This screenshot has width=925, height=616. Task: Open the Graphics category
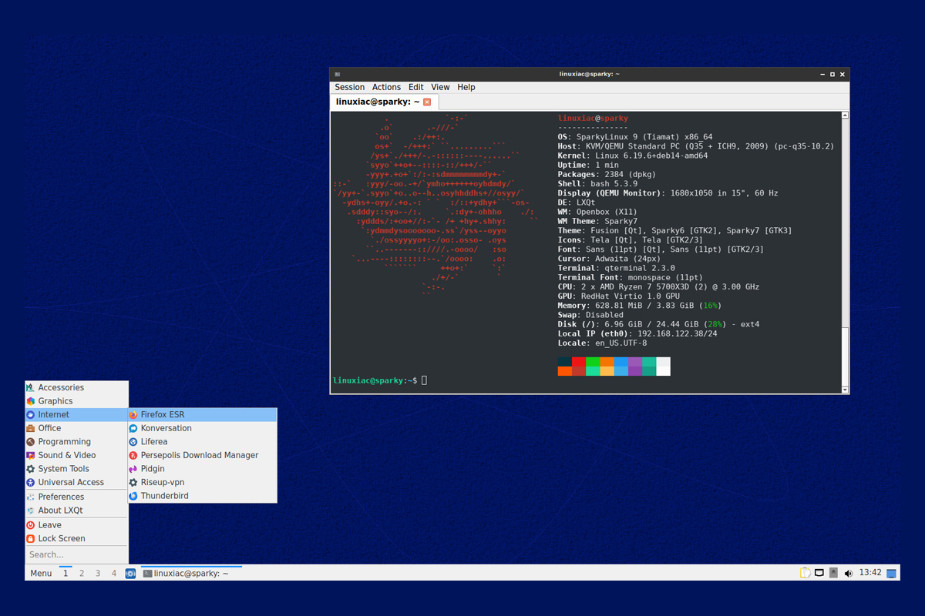76,401
